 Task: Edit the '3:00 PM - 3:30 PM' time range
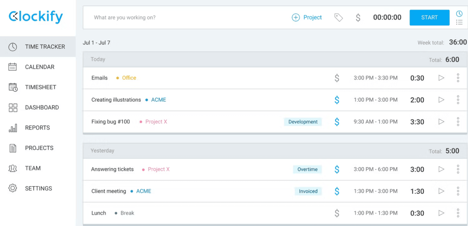(x=376, y=78)
